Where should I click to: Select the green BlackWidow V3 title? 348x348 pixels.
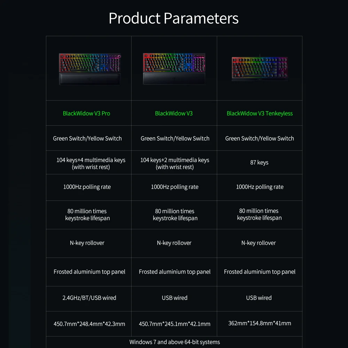click(x=174, y=113)
